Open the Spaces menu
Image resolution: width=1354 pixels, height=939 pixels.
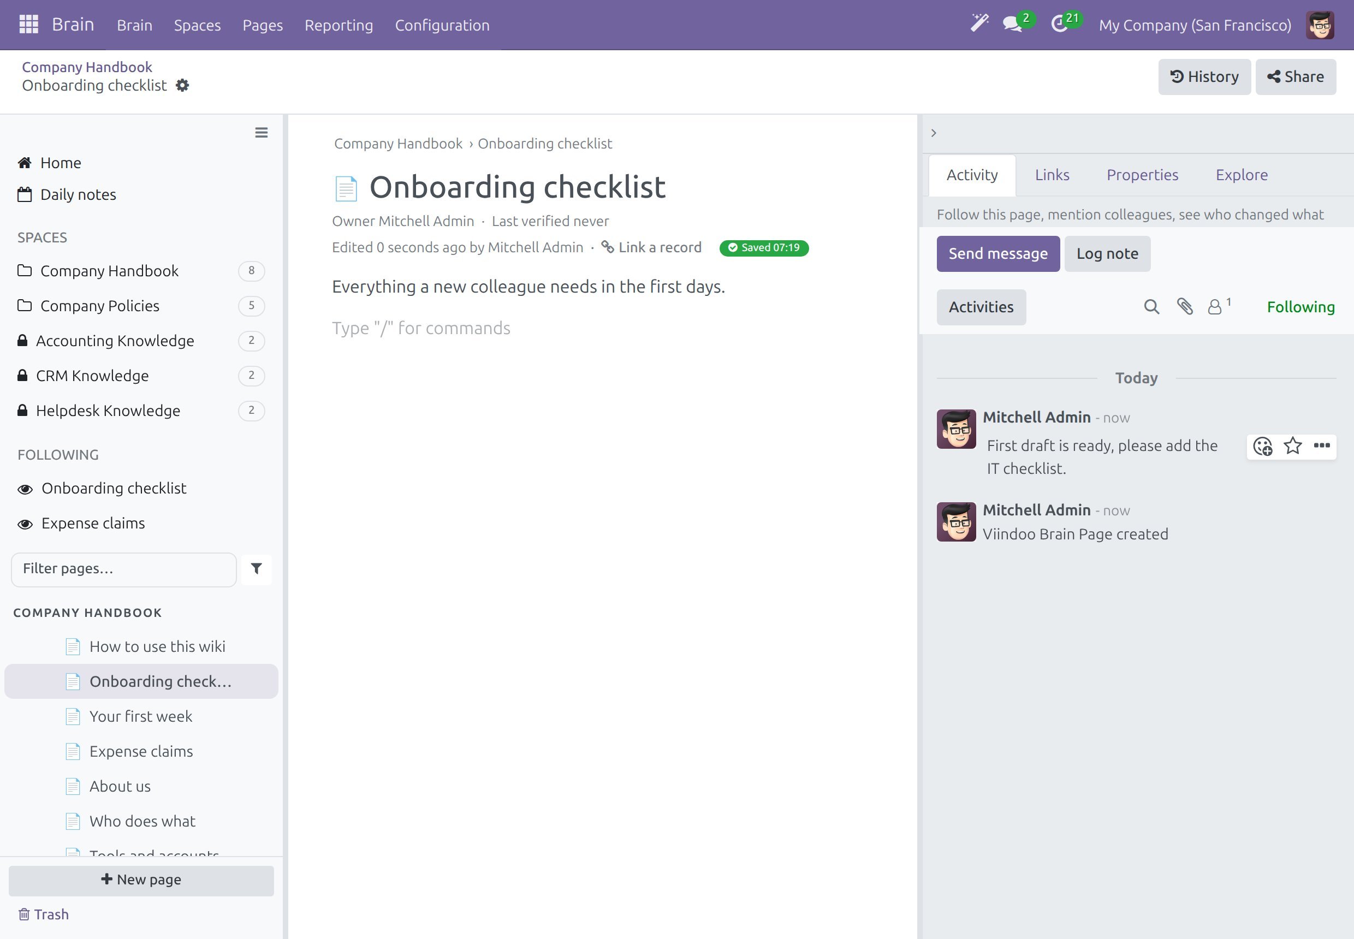pyautogui.click(x=197, y=25)
